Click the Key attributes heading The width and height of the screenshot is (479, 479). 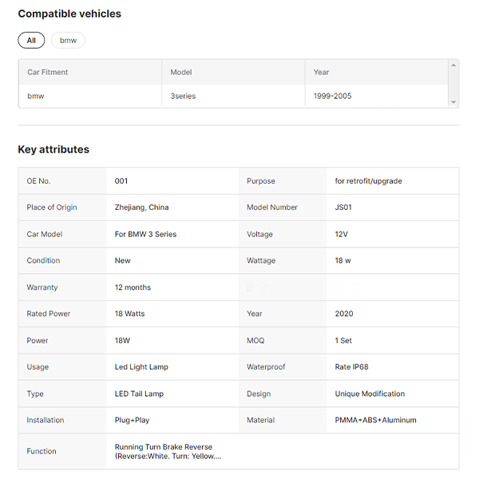53,149
